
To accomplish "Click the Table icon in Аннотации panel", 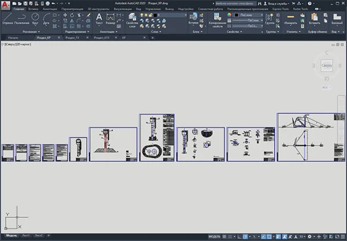I will coord(119,26).
